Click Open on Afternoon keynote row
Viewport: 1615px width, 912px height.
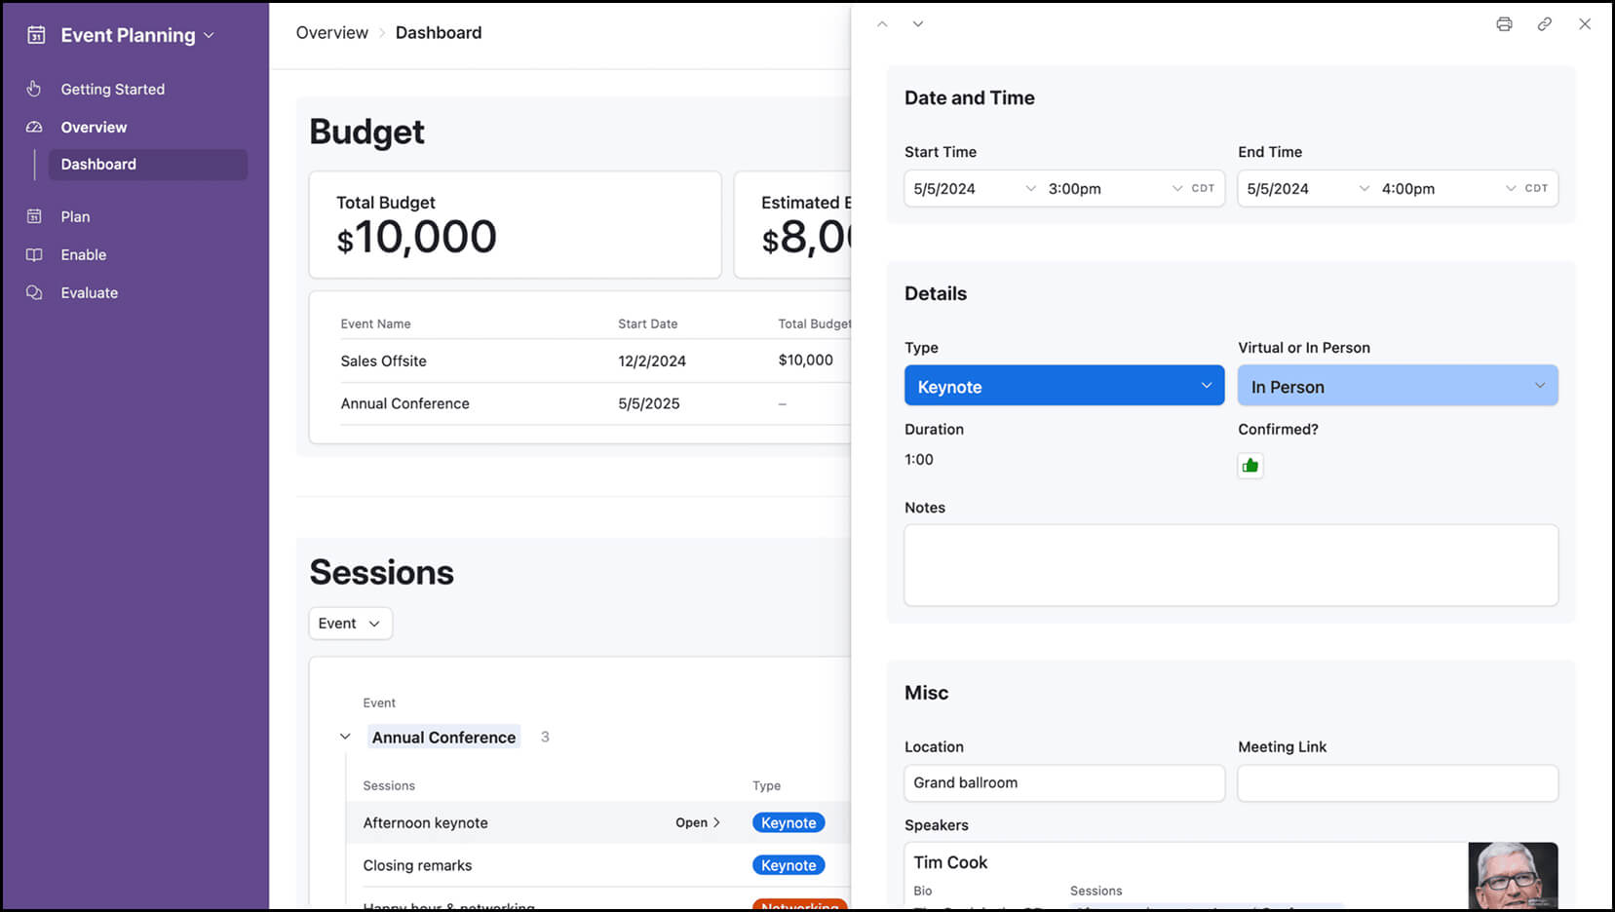(x=697, y=822)
